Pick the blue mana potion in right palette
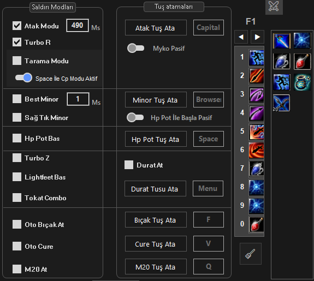Viewport: 314px width, 281px height. click(282, 62)
